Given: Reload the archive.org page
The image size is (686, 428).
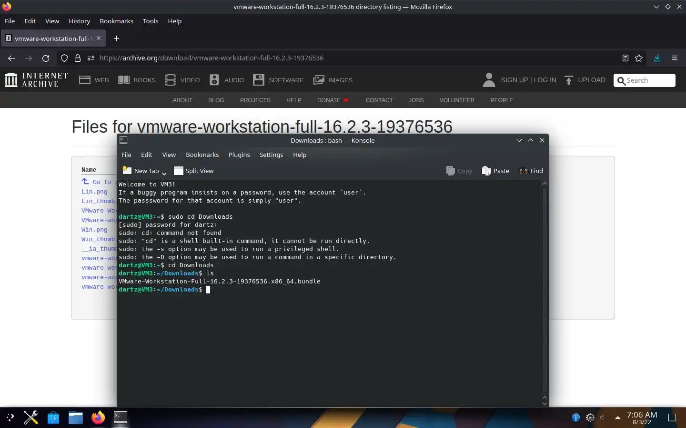Looking at the screenshot, I should pos(46,58).
